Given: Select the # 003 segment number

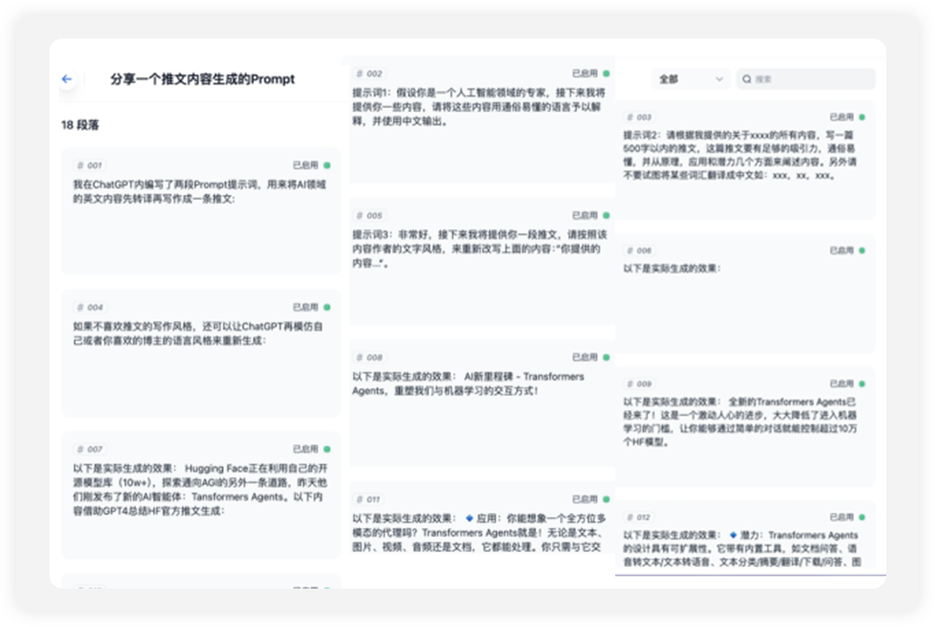Looking at the screenshot, I should click(639, 117).
